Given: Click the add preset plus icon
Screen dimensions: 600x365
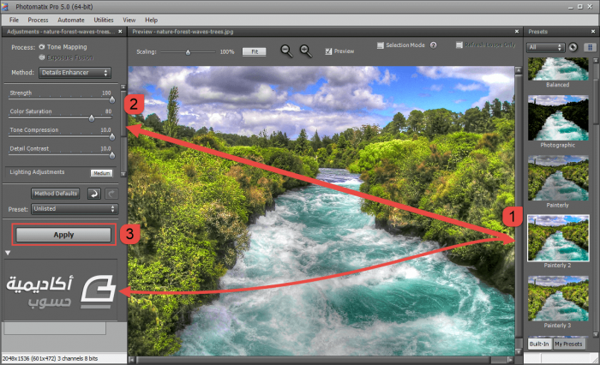Looking at the screenshot, I should pyautogui.click(x=573, y=47).
